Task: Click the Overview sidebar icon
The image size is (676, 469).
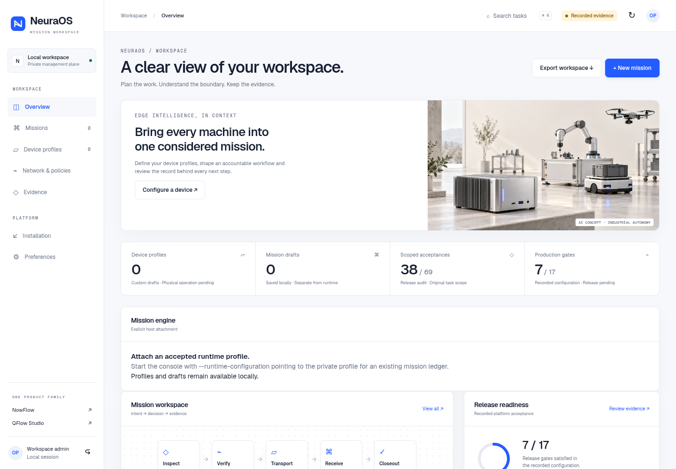Action: tap(16, 107)
